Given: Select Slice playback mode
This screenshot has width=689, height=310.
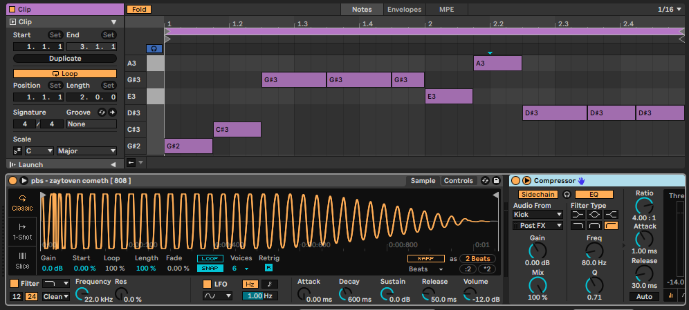Looking at the screenshot, I should [x=22, y=260].
